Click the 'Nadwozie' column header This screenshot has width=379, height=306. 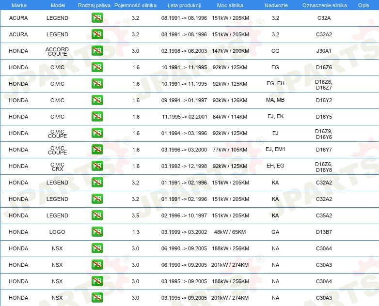276,5
